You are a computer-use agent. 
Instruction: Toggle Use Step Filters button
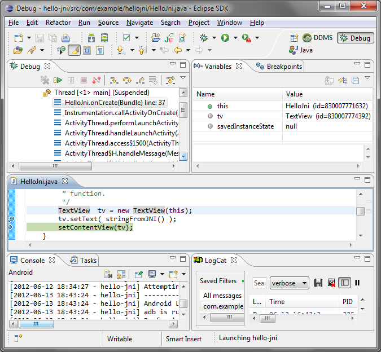click(170, 80)
